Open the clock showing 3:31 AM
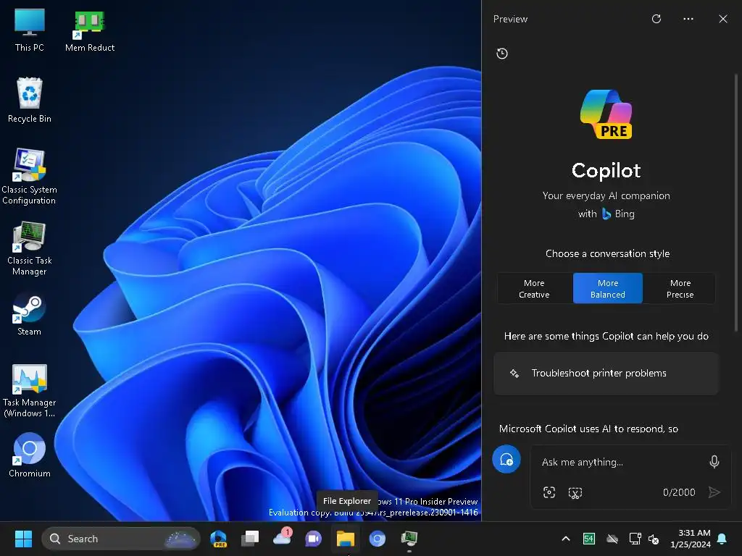 [x=691, y=539]
